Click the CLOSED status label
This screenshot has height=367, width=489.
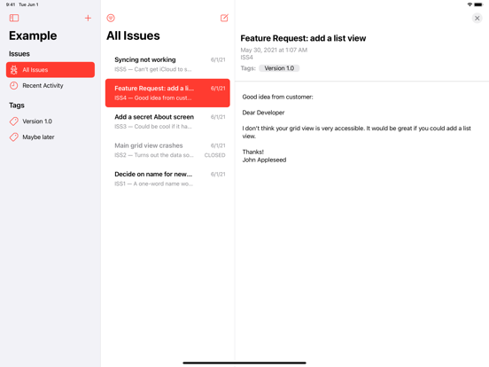(214, 155)
